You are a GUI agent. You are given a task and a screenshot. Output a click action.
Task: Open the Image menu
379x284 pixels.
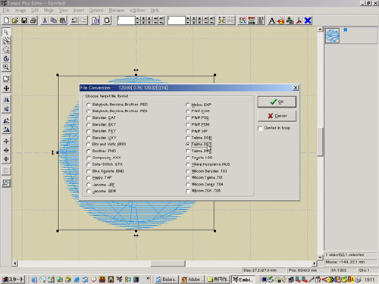[x=20, y=11]
